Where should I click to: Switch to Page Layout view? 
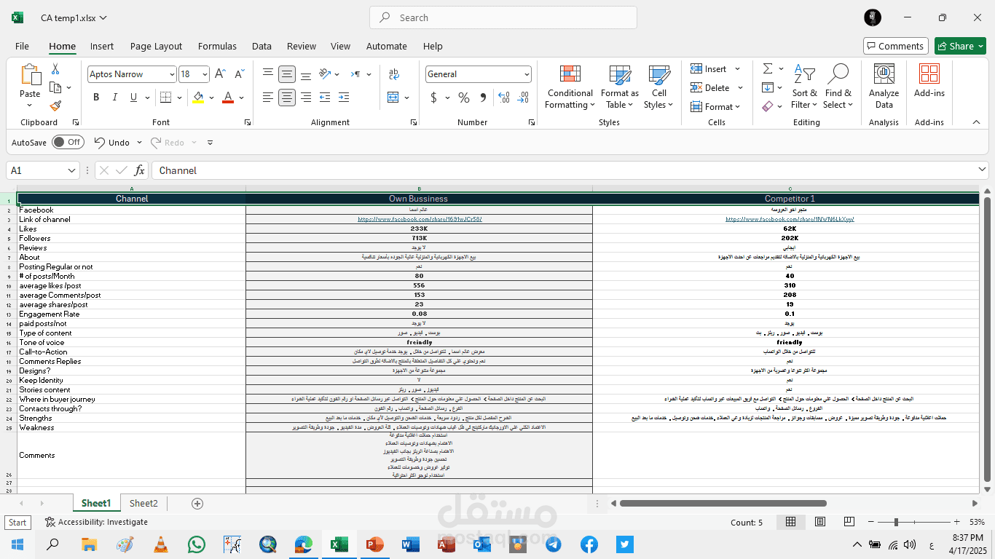click(820, 522)
